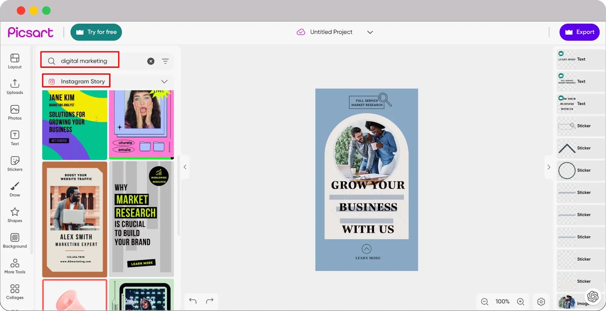
Task: Select the circle Sticker layer
Action: pos(580,170)
